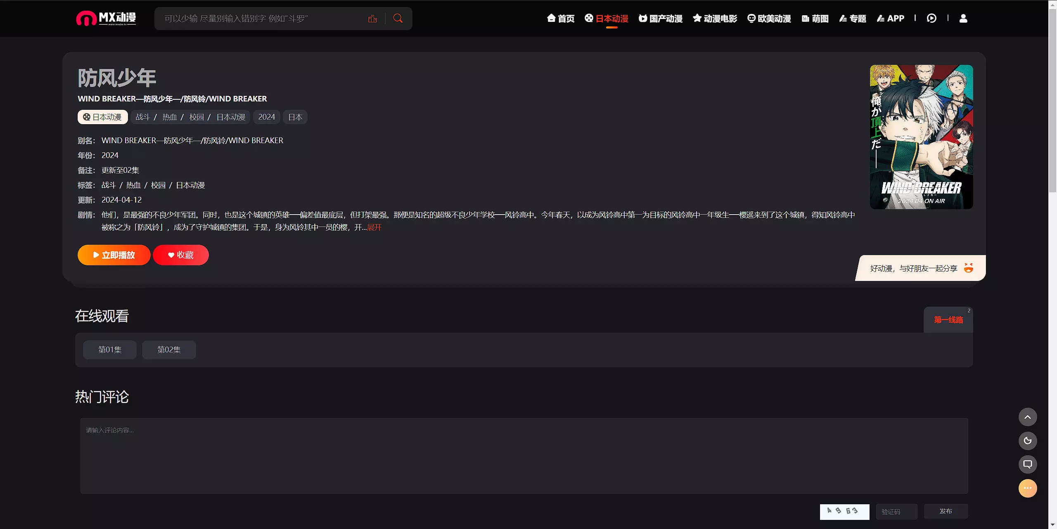The height and width of the screenshot is (529, 1057).
Task: Expand the plot summary via 展开
Action: (374, 227)
